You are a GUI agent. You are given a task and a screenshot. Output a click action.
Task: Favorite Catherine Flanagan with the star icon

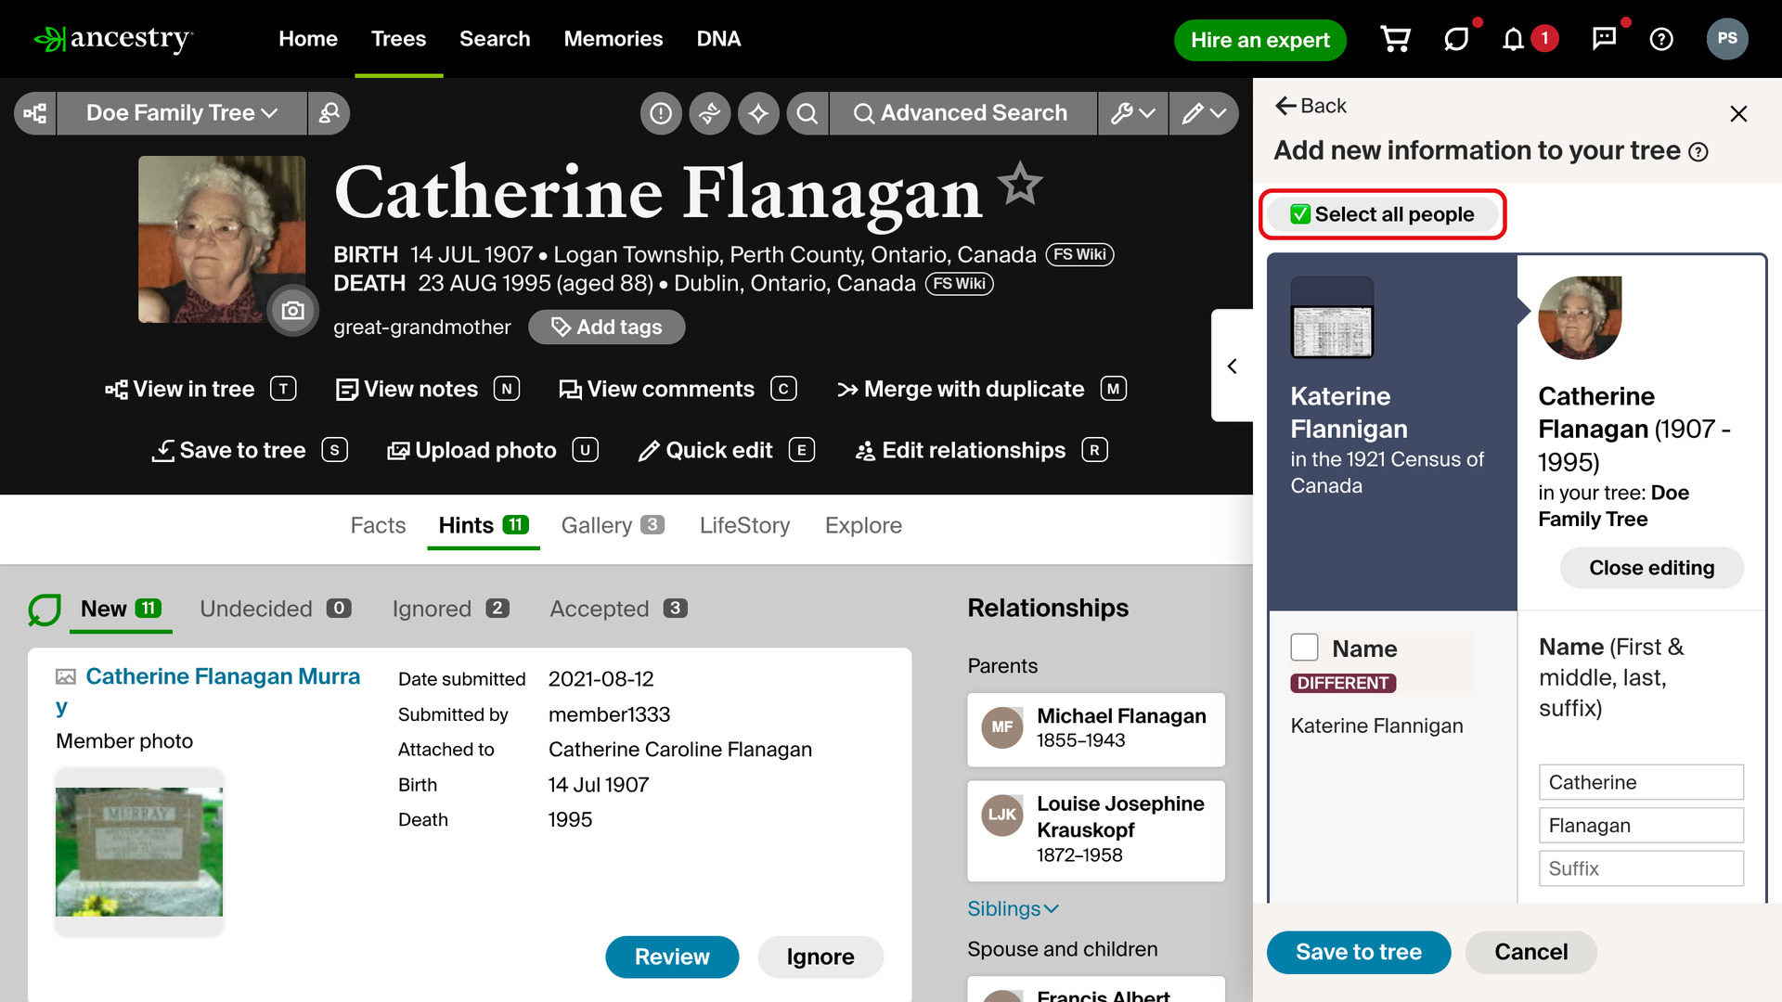point(1020,183)
